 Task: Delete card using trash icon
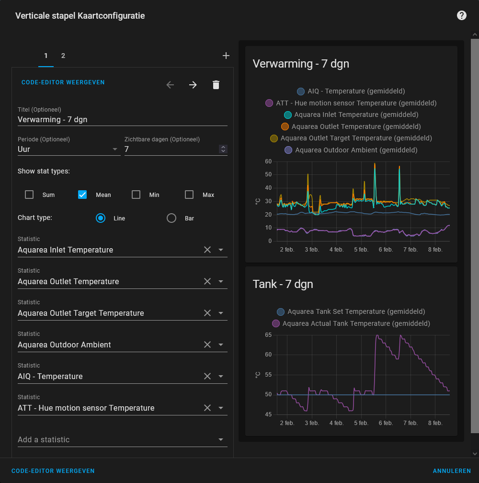click(216, 85)
